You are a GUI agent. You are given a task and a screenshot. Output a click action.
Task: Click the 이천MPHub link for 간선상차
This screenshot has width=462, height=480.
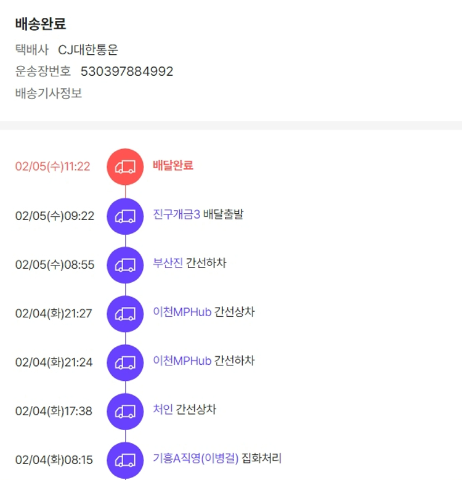point(182,312)
